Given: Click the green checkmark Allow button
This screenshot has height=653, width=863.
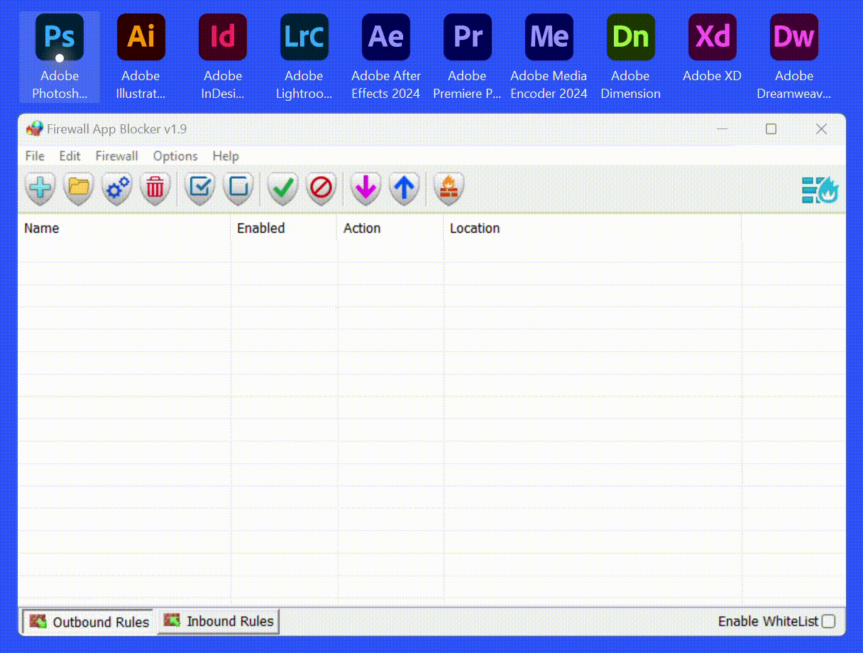Looking at the screenshot, I should pos(283,189).
